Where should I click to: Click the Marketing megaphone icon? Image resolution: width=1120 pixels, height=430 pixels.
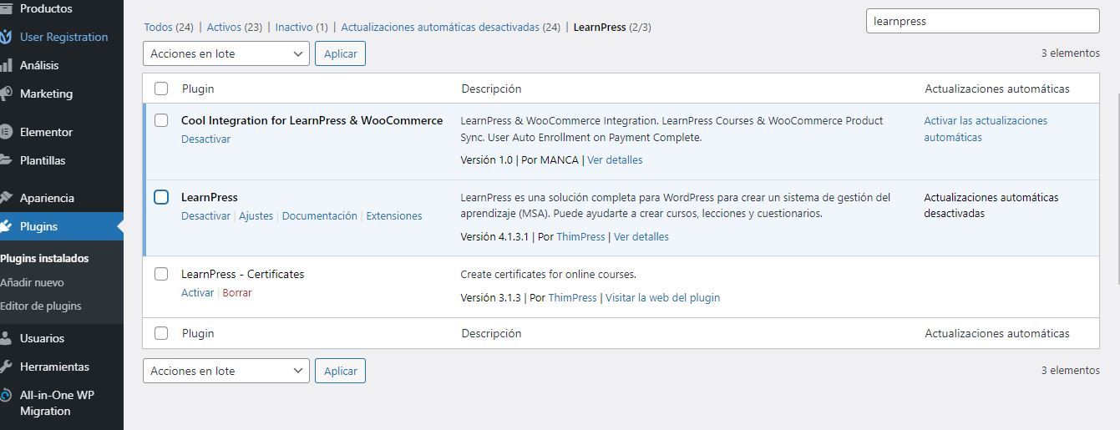[6, 94]
